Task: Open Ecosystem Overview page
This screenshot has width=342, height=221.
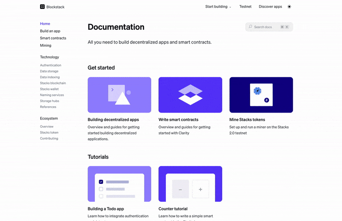Action: [x=47, y=127]
